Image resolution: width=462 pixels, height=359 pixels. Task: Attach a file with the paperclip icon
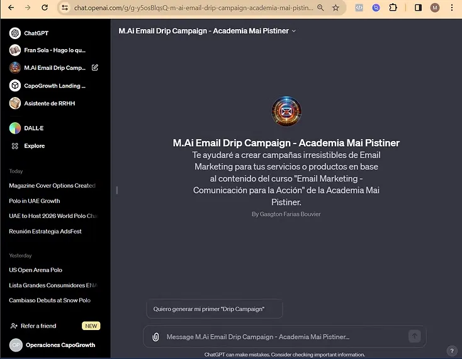[155, 337]
